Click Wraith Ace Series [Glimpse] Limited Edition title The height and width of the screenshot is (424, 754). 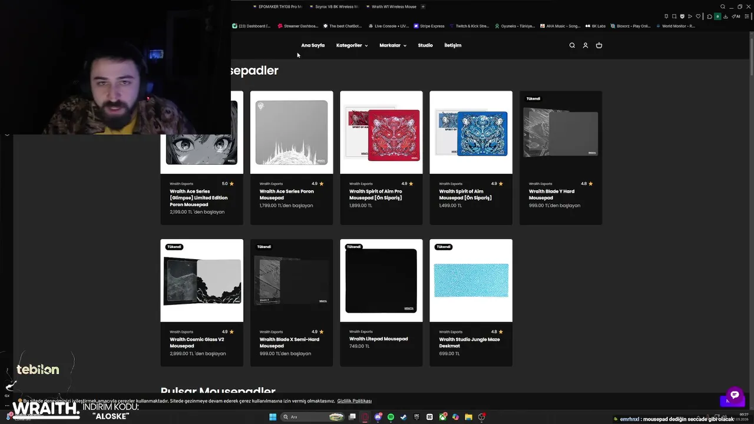pos(199,198)
